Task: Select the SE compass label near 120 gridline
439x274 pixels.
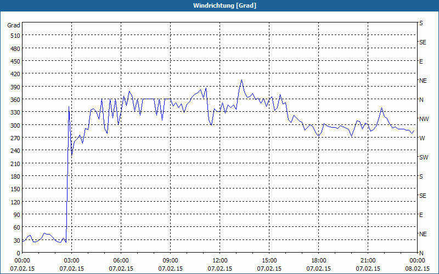Action: [423, 196]
